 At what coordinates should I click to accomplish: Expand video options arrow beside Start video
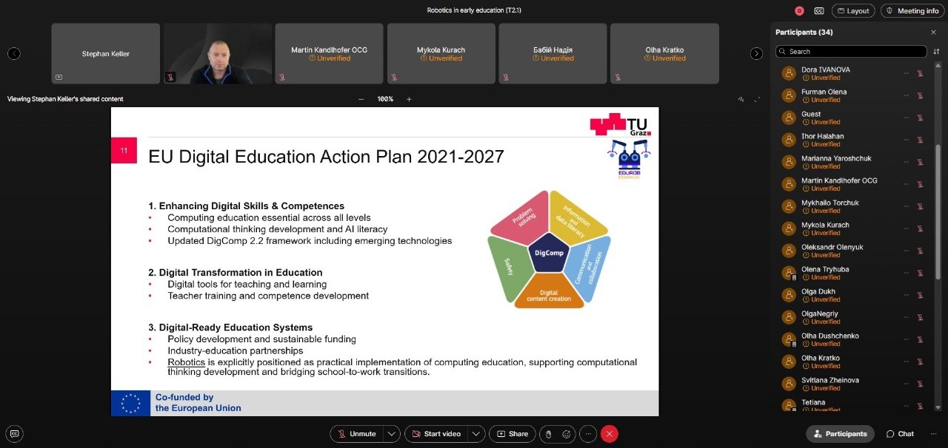(x=477, y=434)
